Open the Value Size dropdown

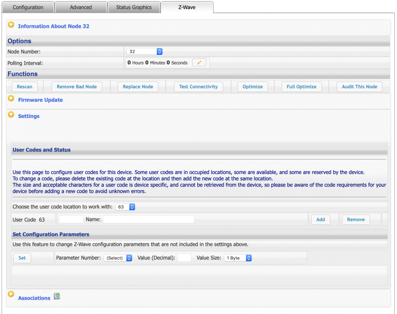[x=238, y=258]
